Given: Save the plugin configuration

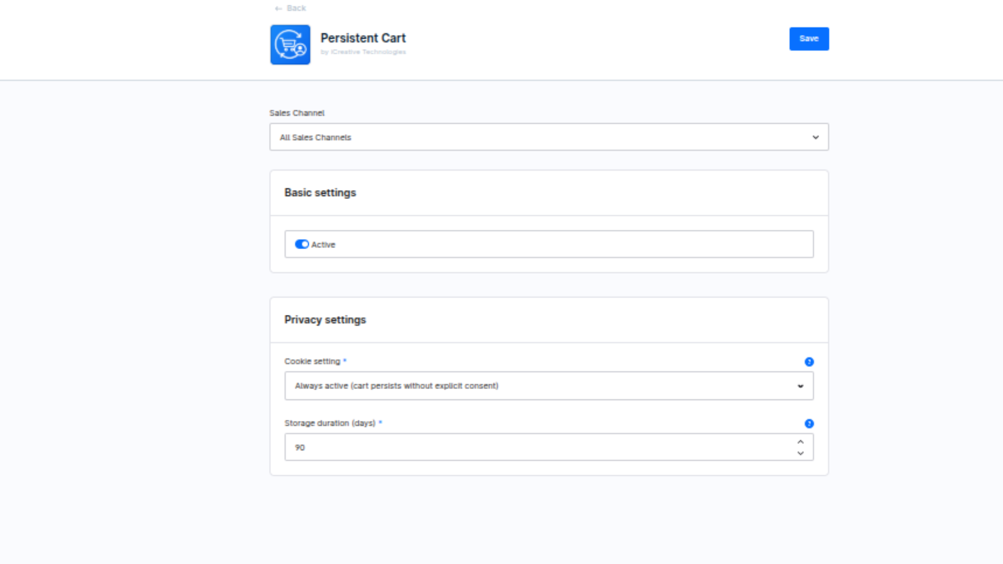Looking at the screenshot, I should pos(809,39).
